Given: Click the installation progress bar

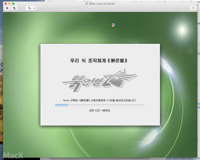Looking at the screenshot, I should 100,105.
